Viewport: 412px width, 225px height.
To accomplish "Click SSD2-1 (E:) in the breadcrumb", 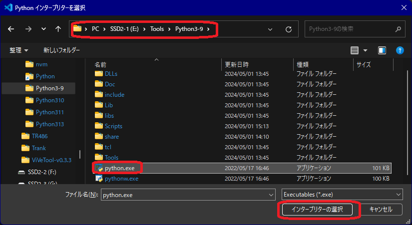I will pos(124,29).
